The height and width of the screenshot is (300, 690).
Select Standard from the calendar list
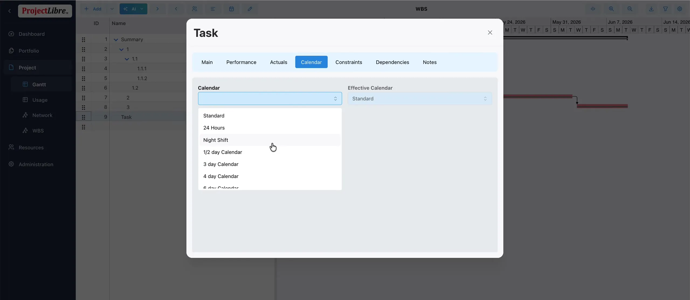point(270,116)
